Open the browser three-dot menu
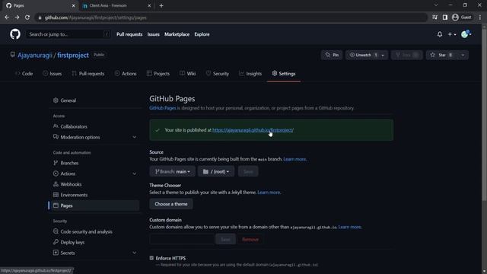 [480, 18]
